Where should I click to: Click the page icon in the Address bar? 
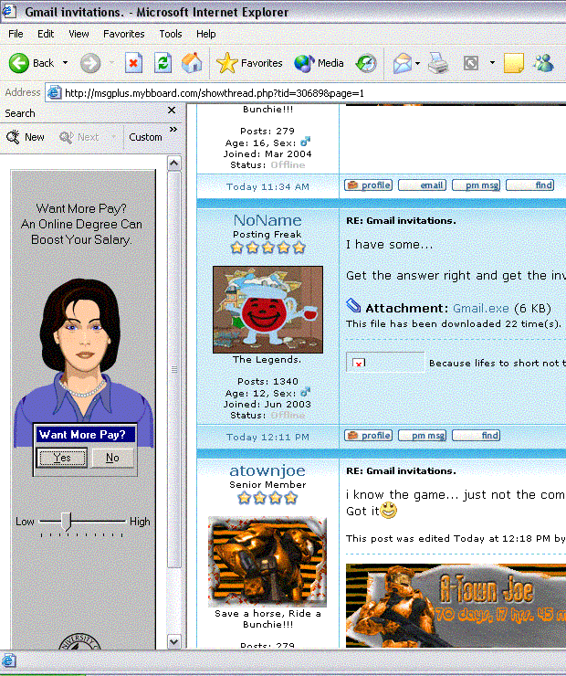(54, 92)
